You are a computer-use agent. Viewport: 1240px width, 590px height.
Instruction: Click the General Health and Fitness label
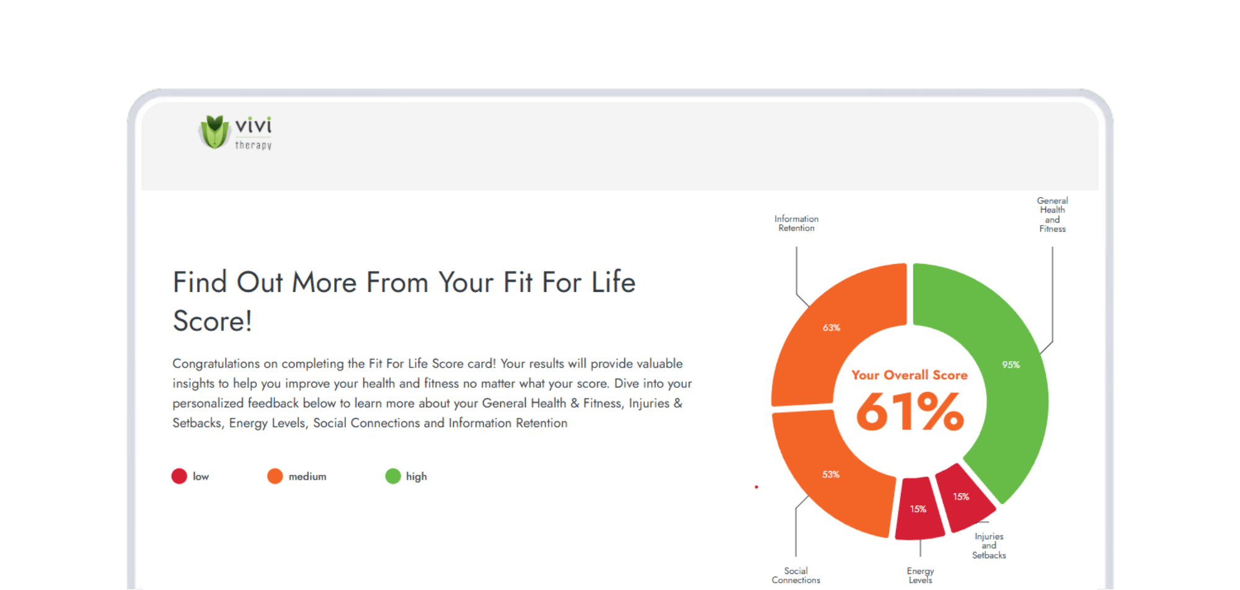(x=1052, y=214)
